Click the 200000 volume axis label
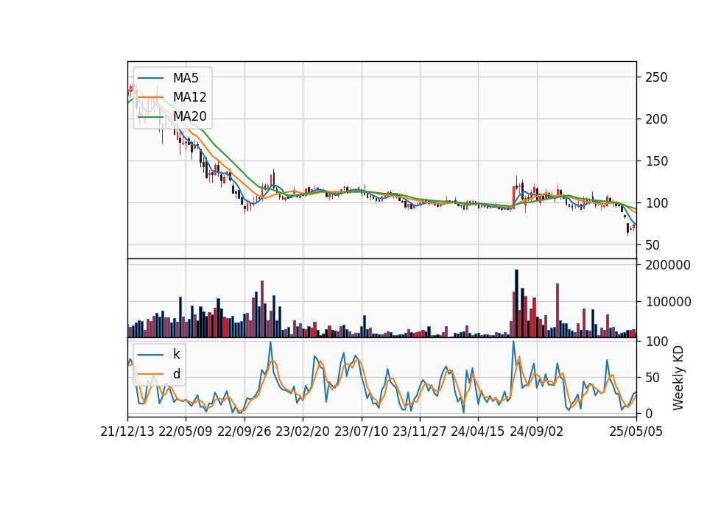The height and width of the screenshot is (508, 707). coord(668,265)
